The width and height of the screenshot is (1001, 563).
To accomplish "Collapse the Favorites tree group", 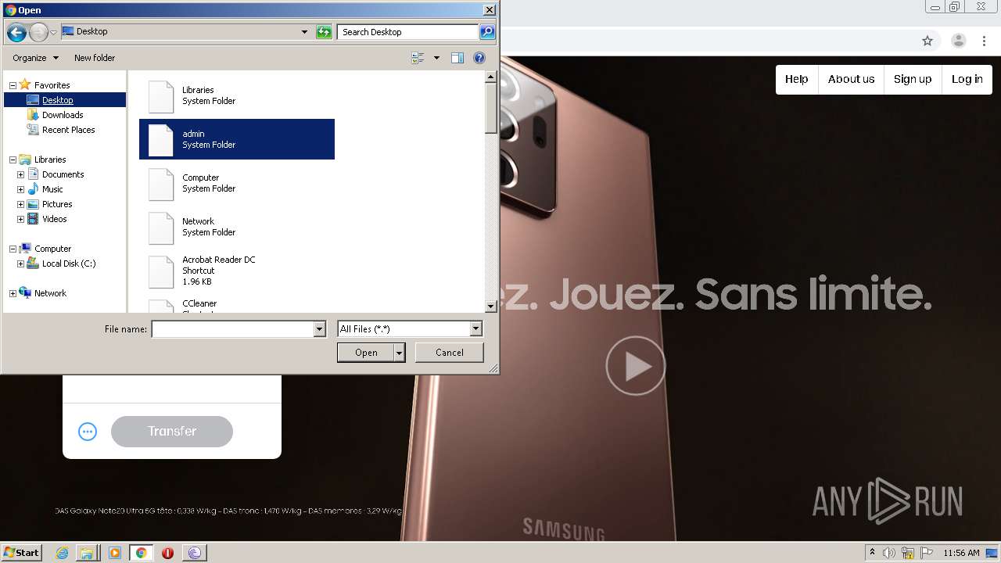I will pos(13,85).
